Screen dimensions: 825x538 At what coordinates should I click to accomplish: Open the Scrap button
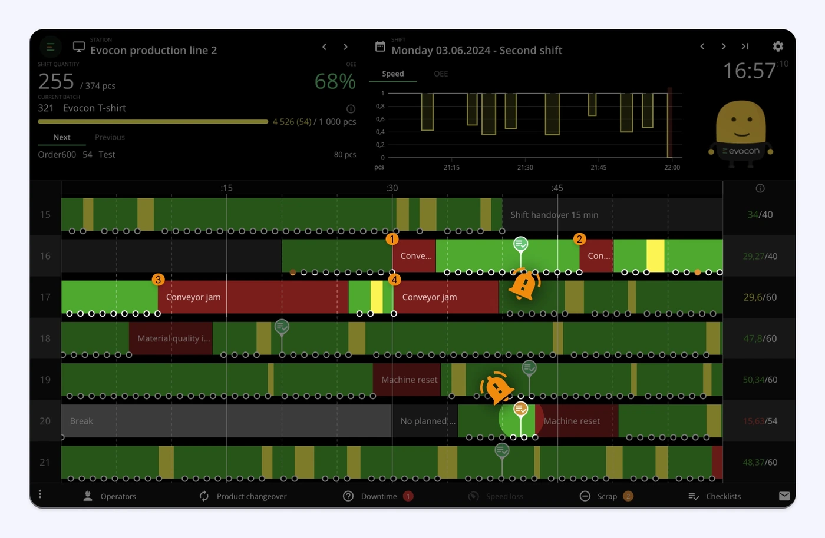(606, 496)
